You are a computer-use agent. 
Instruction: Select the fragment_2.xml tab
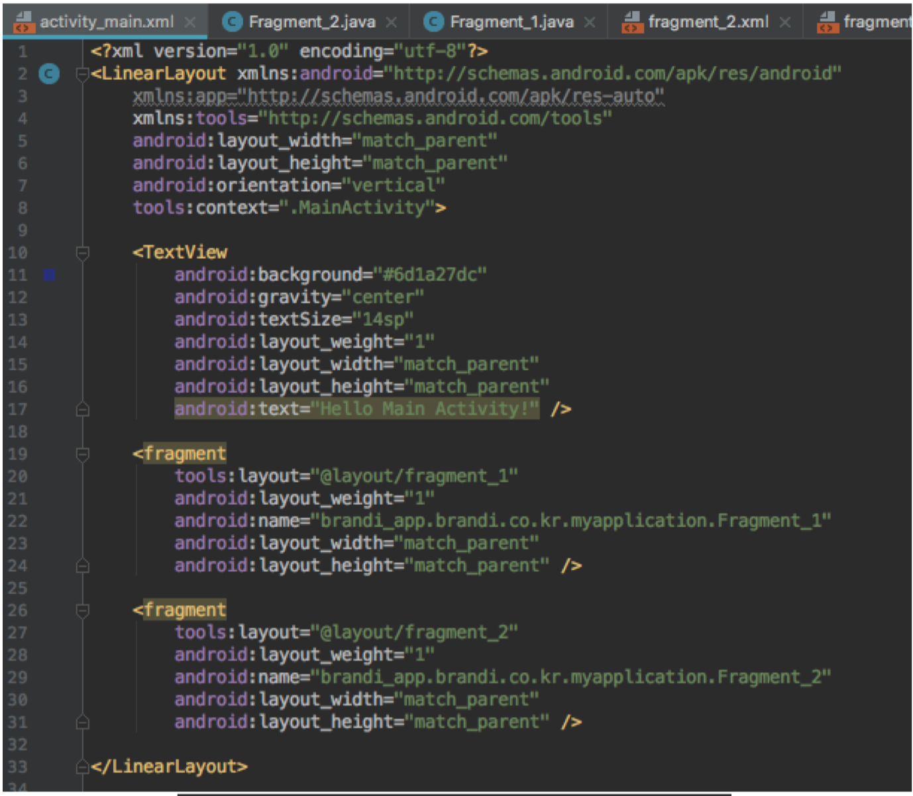708,22
